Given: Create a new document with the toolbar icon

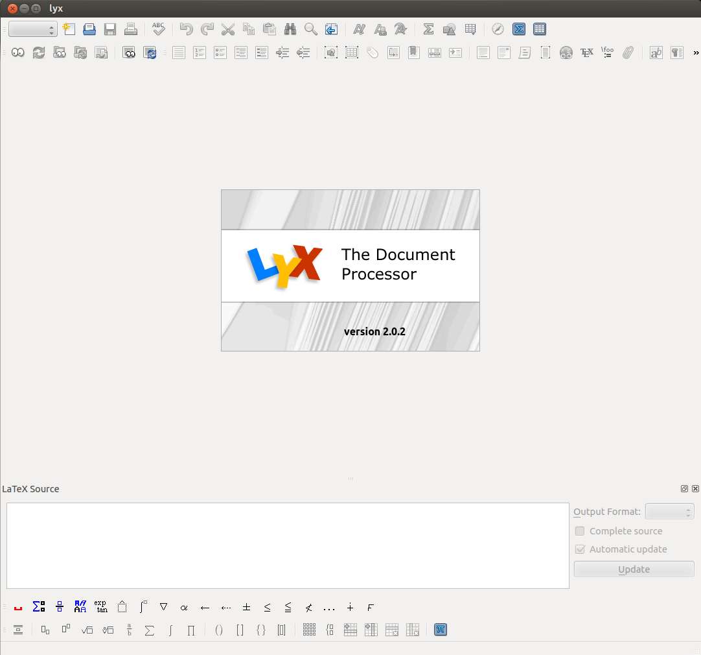Looking at the screenshot, I should (x=69, y=29).
